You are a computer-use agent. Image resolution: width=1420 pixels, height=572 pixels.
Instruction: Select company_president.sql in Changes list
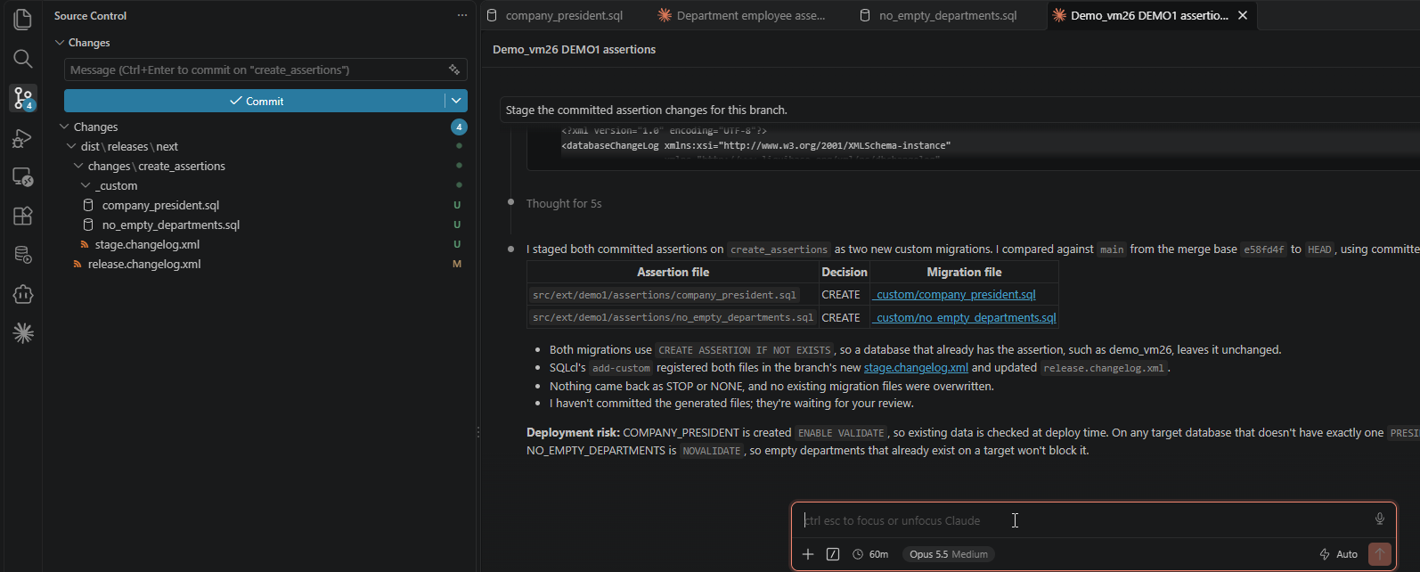[160, 205]
